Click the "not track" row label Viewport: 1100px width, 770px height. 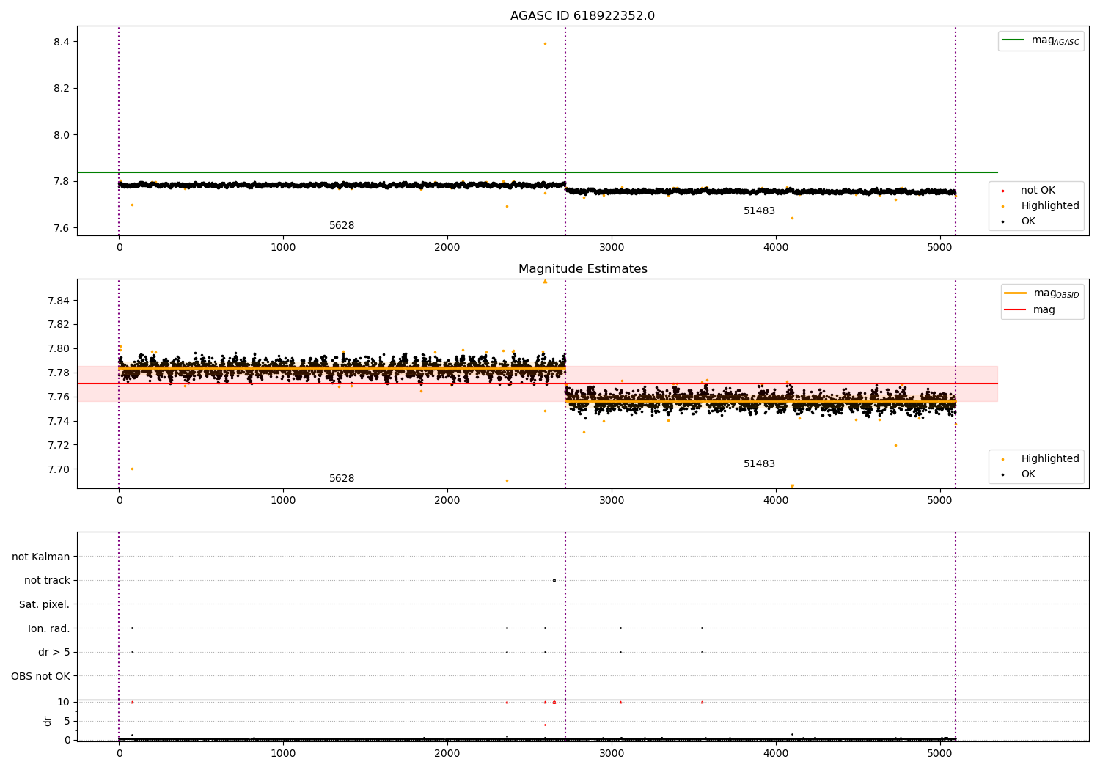tap(47, 580)
